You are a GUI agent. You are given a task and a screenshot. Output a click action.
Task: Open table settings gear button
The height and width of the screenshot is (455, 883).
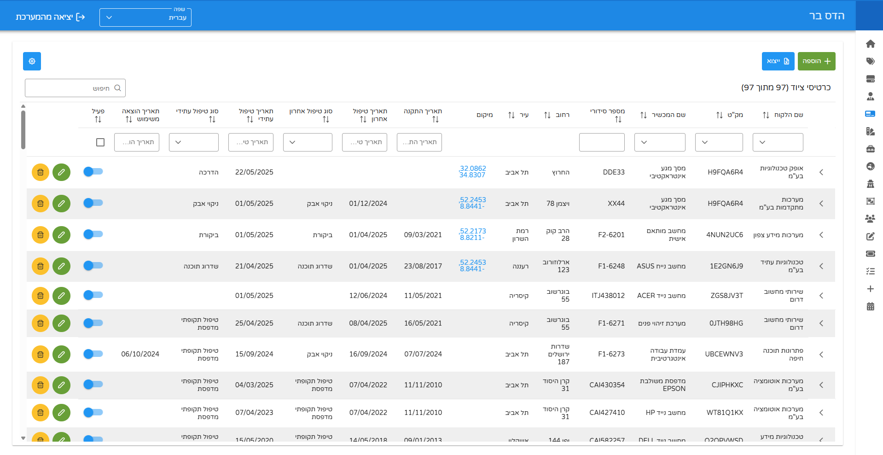click(x=32, y=61)
